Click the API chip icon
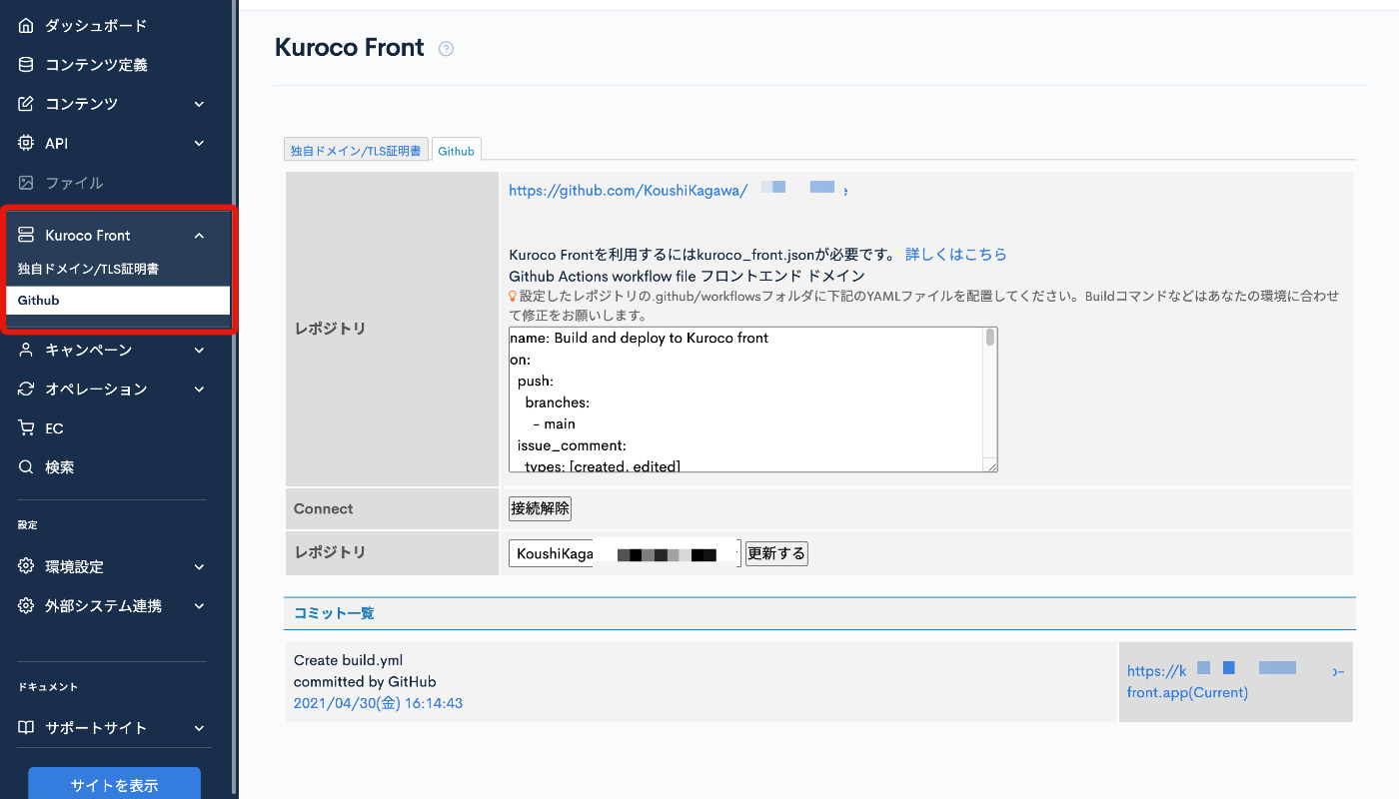The height and width of the screenshot is (799, 1399). click(26, 143)
